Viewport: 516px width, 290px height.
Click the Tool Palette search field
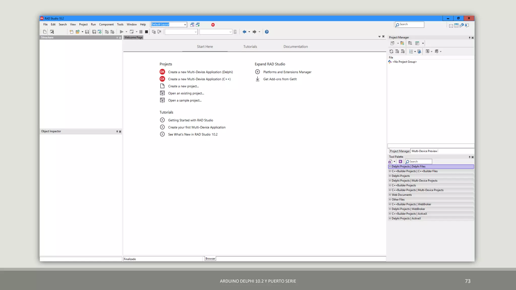[420, 162]
